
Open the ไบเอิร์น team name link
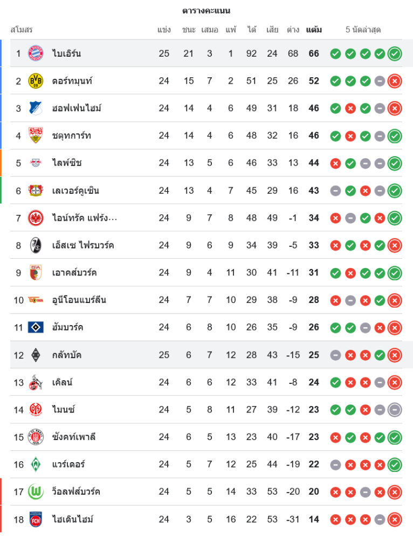(67, 53)
